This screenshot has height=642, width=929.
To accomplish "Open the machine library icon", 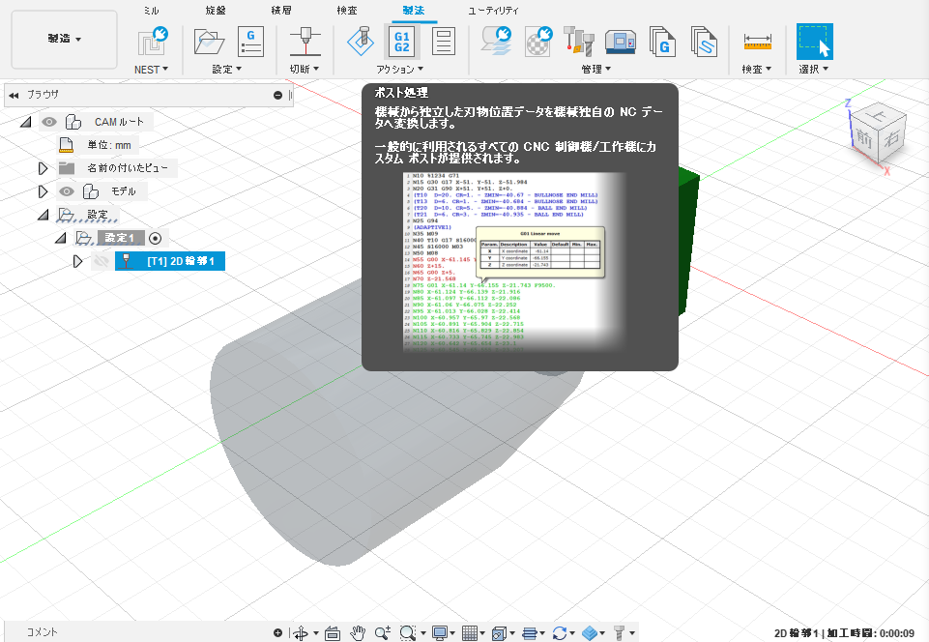I will [x=621, y=43].
